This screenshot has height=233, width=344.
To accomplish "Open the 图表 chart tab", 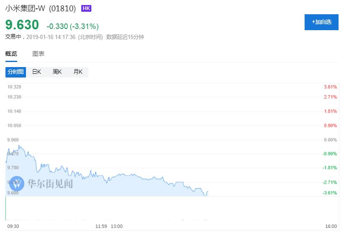I will pos(39,54).
